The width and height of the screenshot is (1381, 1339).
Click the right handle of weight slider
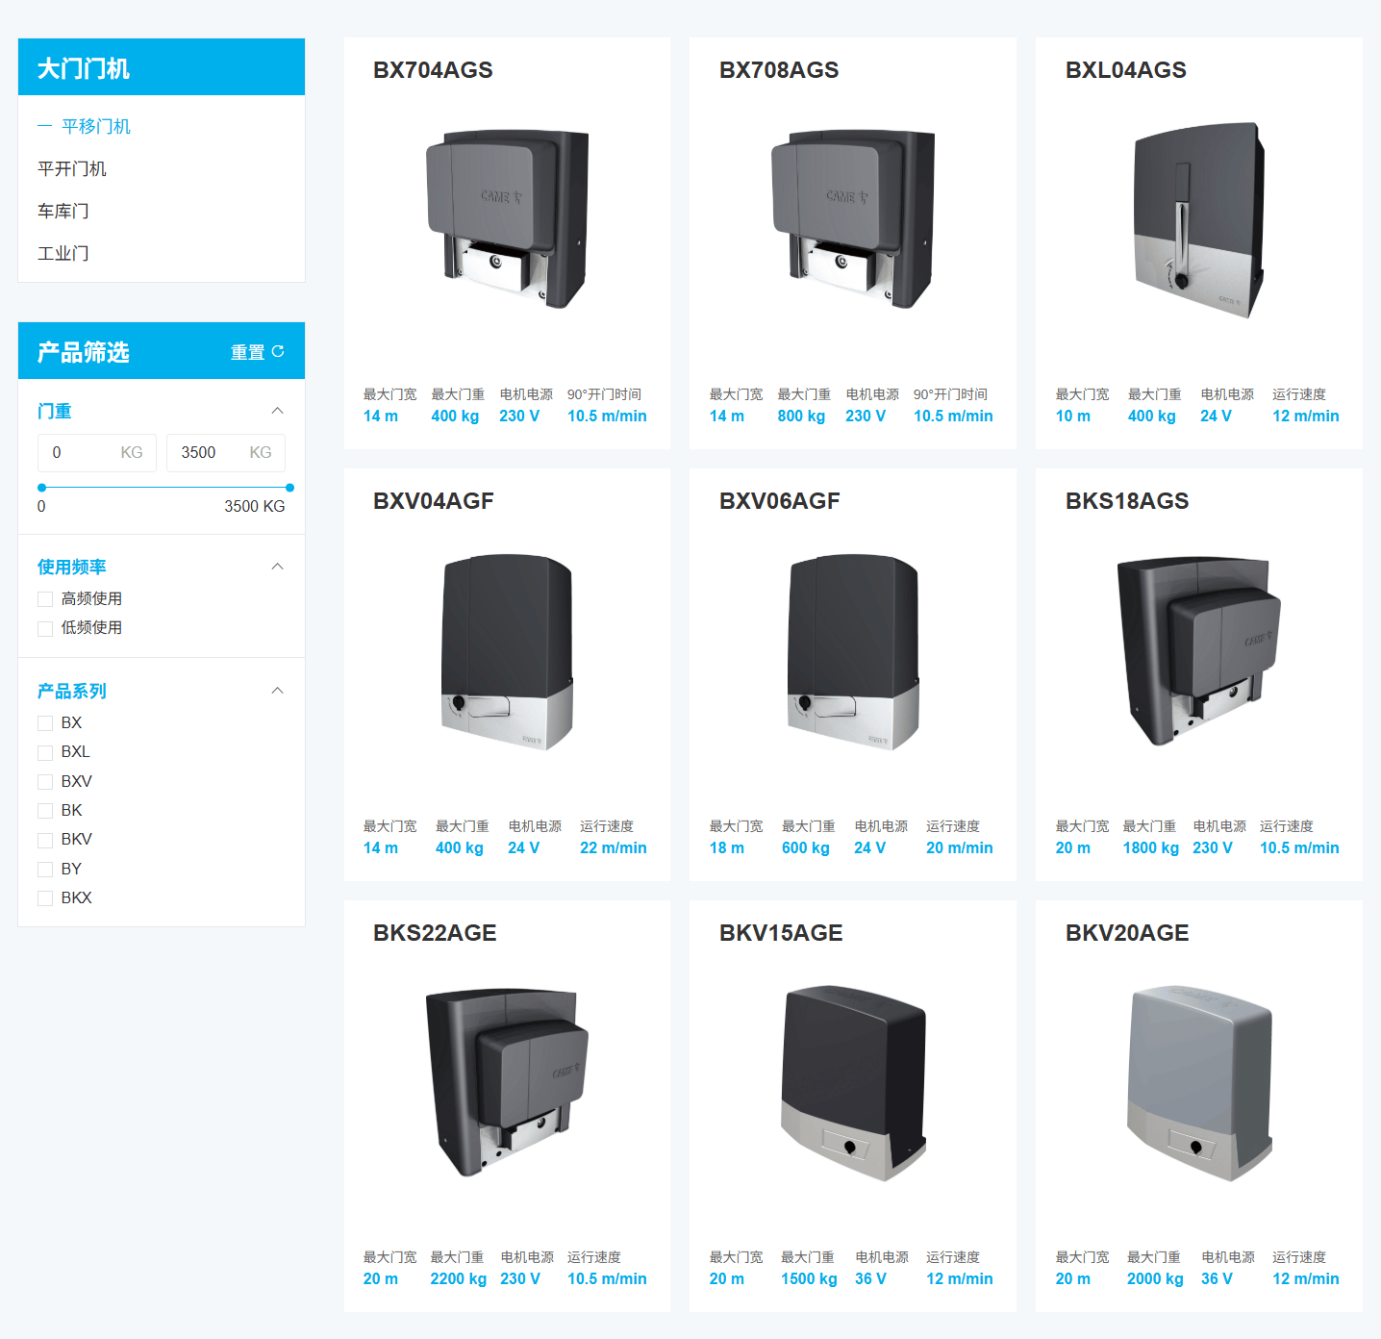pos(289,488)
